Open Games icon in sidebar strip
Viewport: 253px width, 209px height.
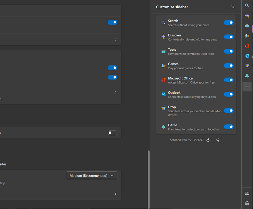(247, 36)
